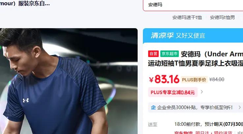Open the 清凉季 又好又便宜 promo banner
The image size is (243, 134).
click(x=193, y=36)
